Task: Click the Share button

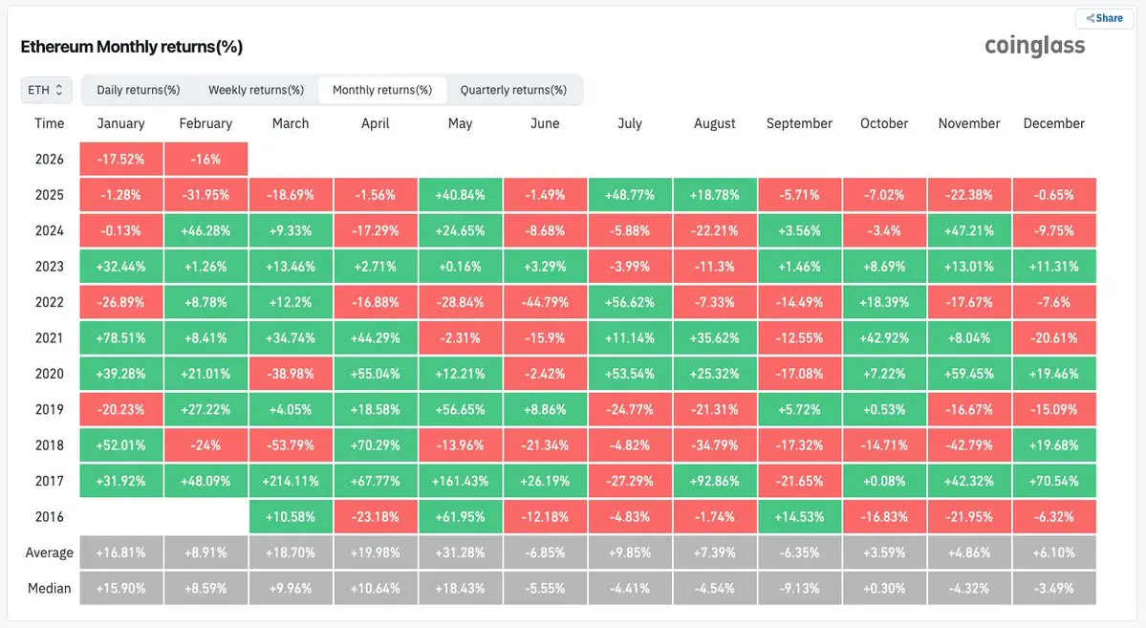Action: pyautogui.click(x=1105, y=18)
